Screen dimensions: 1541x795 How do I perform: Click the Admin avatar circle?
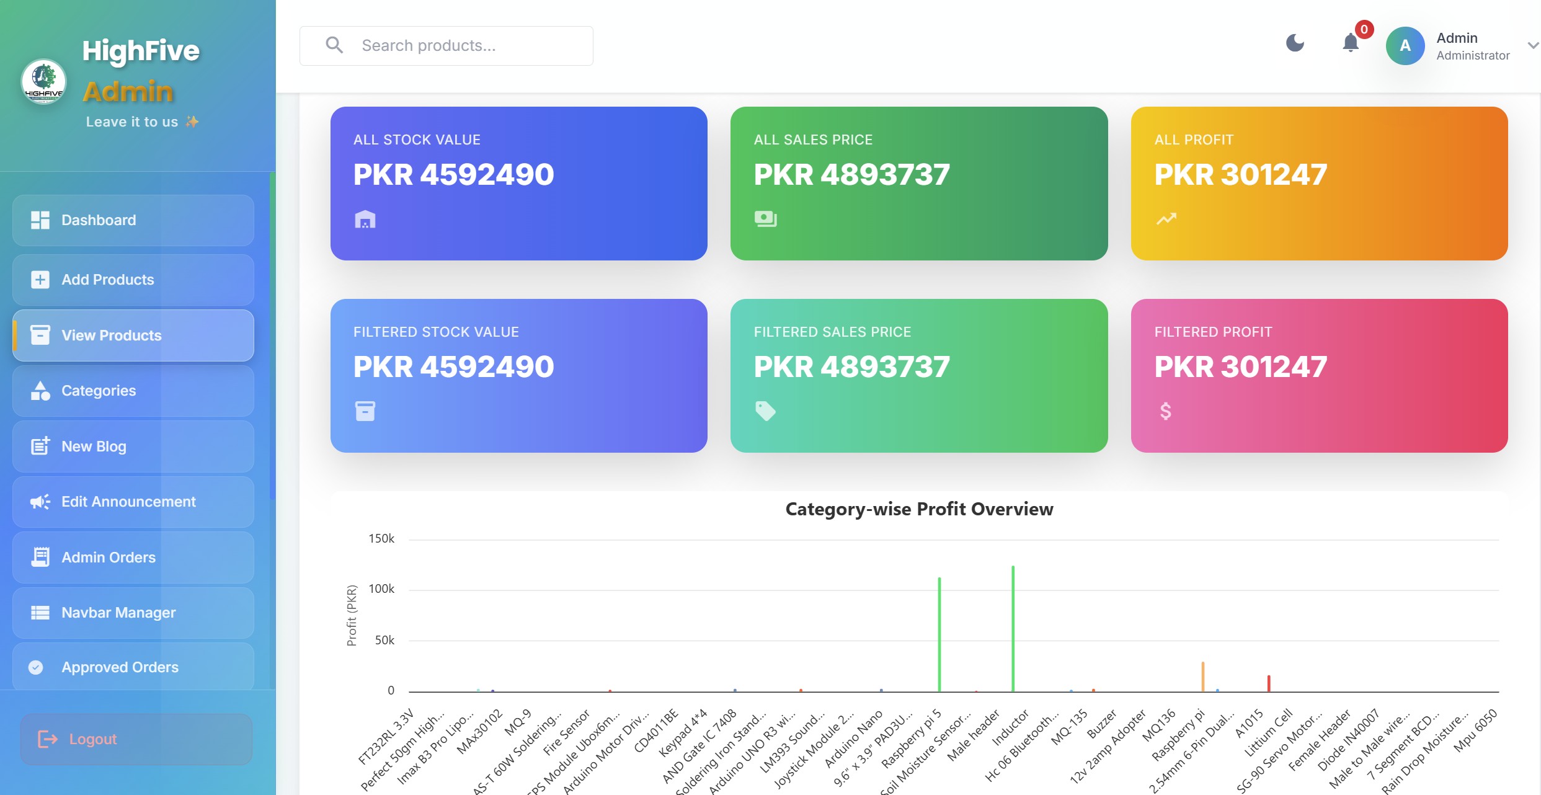(x=1405, y=46)
